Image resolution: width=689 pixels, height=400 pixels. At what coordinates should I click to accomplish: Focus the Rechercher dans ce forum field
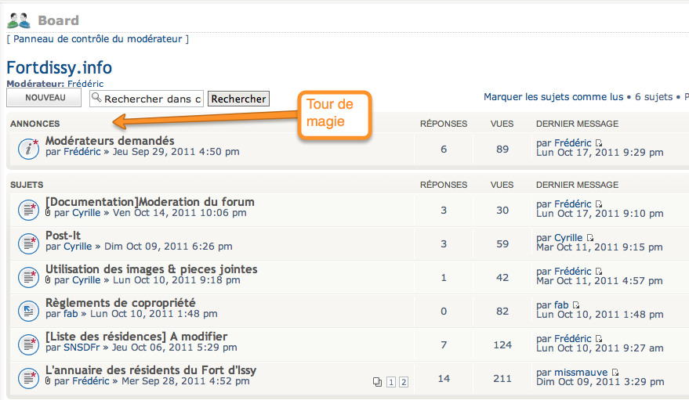[x=147, y=99]
